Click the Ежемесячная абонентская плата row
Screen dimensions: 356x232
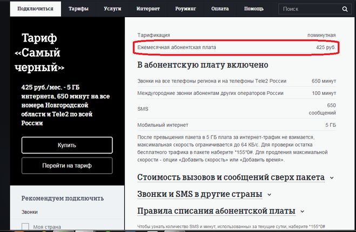coord(237,48)
